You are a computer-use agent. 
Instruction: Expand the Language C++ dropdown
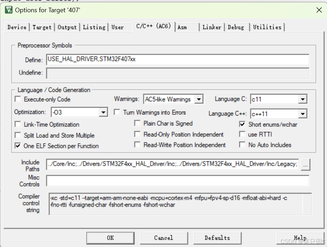[303, 114]
